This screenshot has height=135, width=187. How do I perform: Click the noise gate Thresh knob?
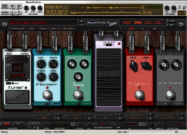click(x=79, y=125)
